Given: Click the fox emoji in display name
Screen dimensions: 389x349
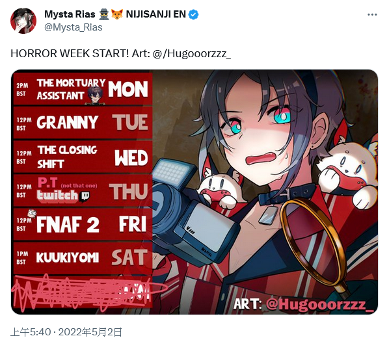Looking at the screenshot, I should [x=117, y=14].
